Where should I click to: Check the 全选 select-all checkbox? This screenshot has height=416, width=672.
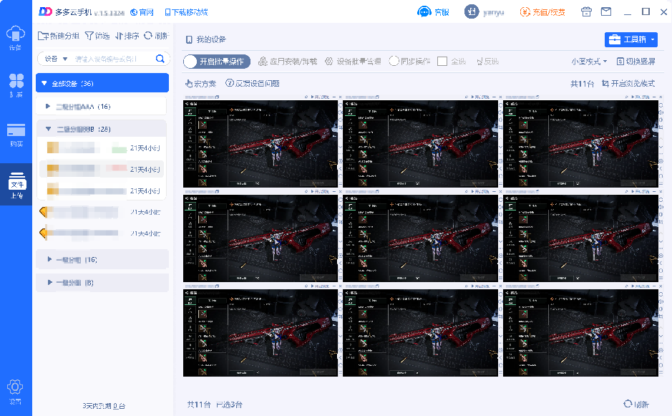(442, 62)
